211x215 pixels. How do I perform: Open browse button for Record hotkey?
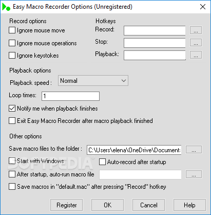coord(196,30)
